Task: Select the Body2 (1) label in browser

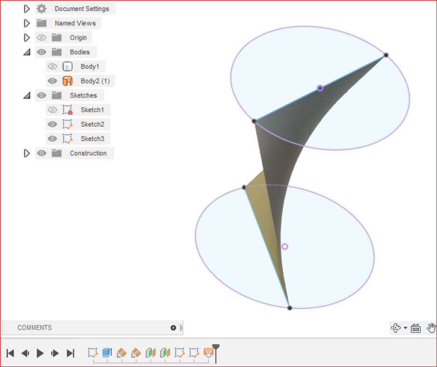Action: tap(96, 81)
